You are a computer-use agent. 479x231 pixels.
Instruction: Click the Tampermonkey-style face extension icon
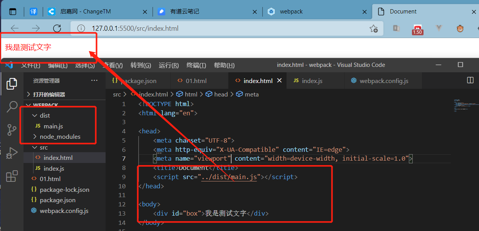(460, 28)
